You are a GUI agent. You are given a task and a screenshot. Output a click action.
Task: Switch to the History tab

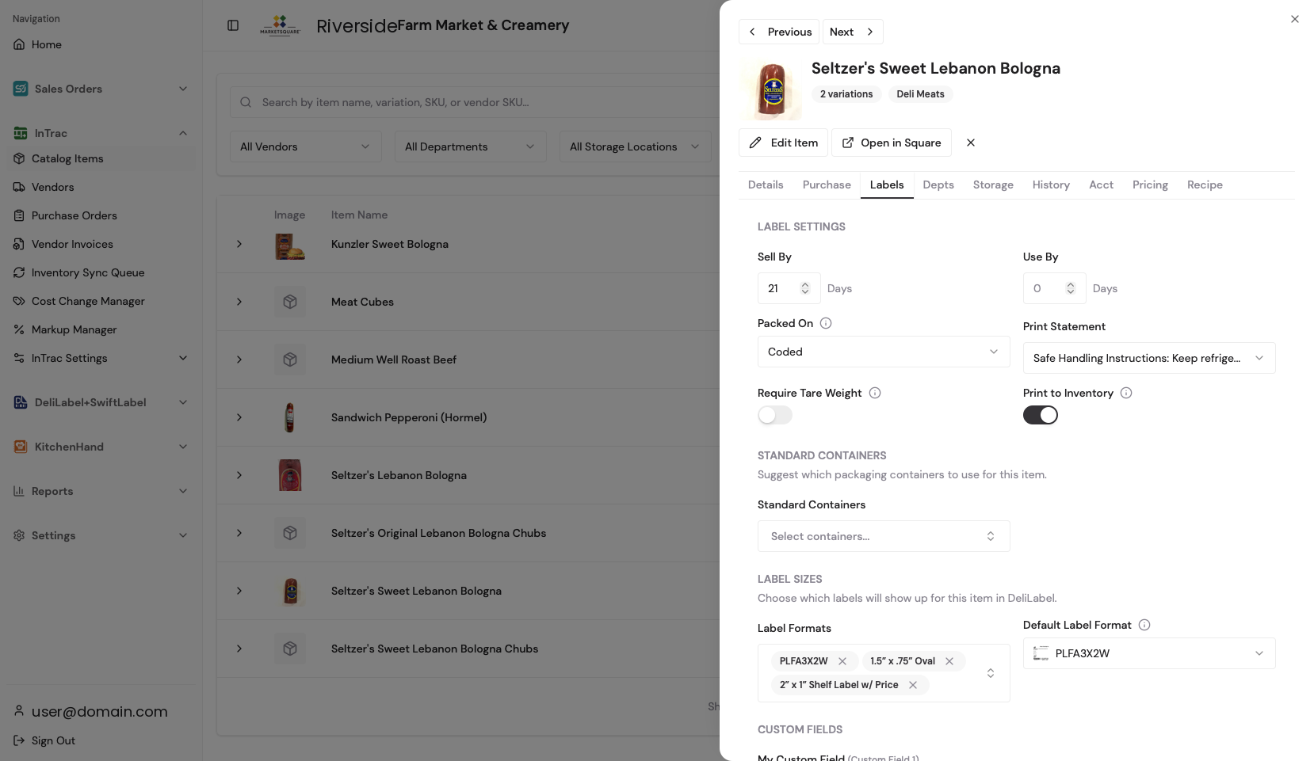click(x=1051, y=185)
